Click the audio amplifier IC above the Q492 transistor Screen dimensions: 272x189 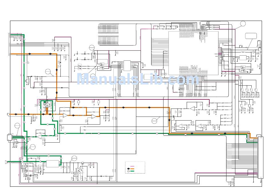point(52,164)
